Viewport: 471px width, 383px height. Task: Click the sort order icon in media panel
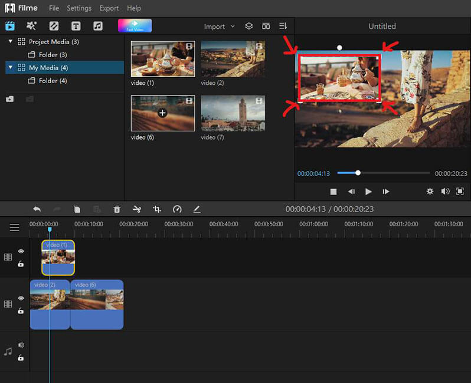tap(283, 26)
